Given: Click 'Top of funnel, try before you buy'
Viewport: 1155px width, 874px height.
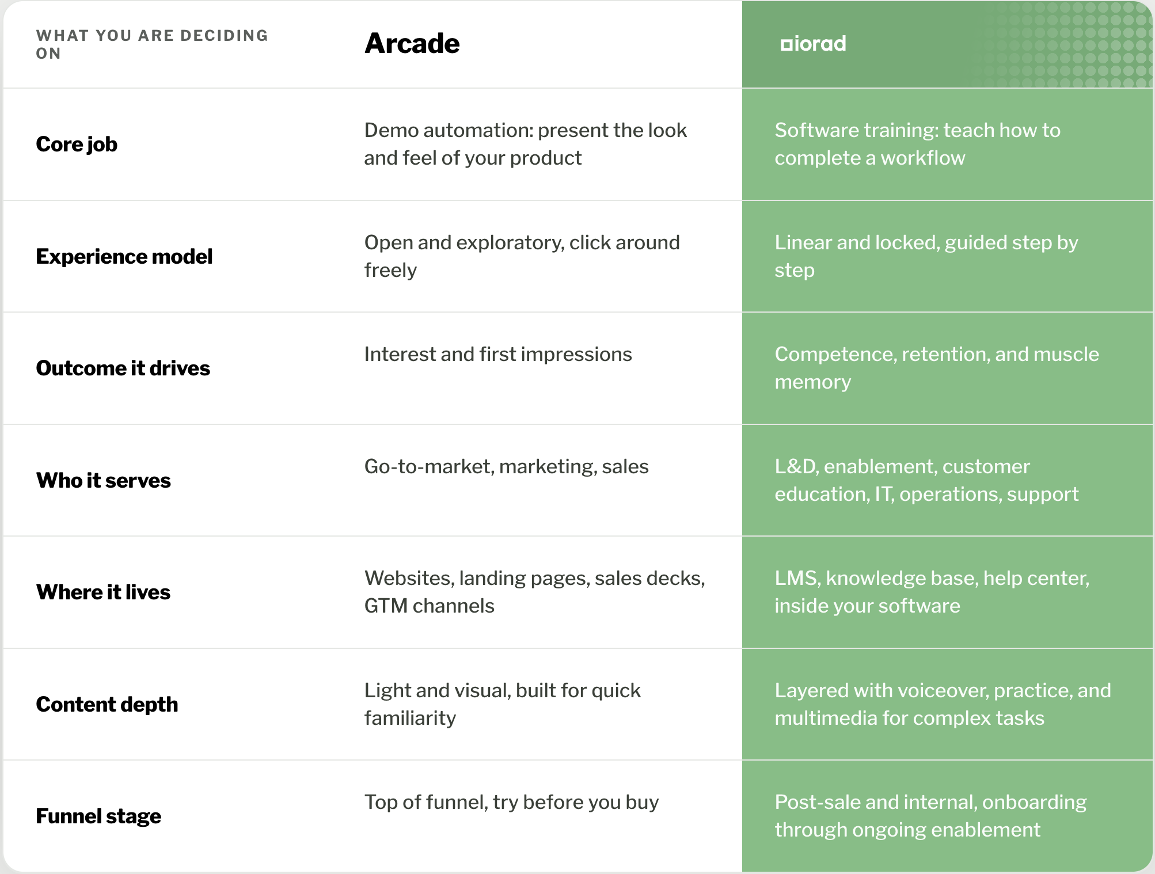Looking at the screenshot, I should coord(512,802).
